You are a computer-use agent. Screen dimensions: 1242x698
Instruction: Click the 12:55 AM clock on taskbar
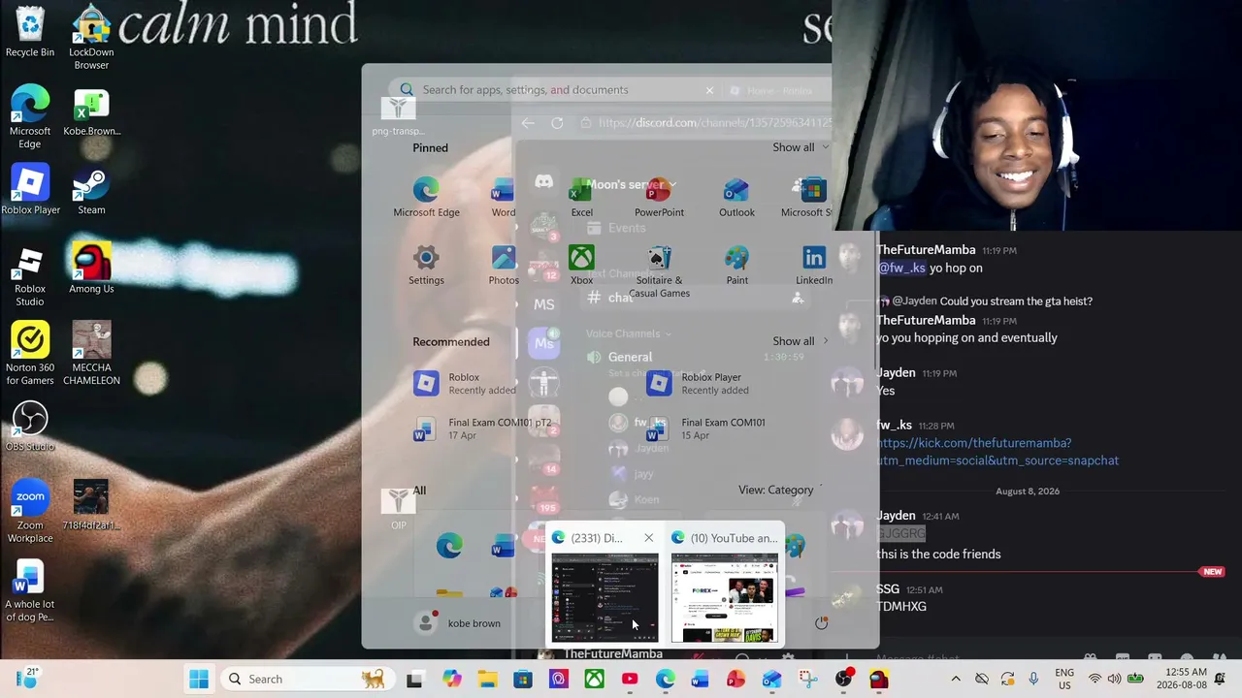coord(1181,679)
